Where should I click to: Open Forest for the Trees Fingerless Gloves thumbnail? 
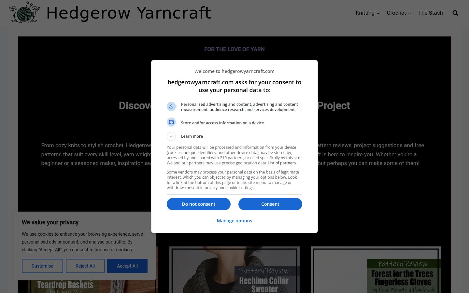(x=376, y=270)
